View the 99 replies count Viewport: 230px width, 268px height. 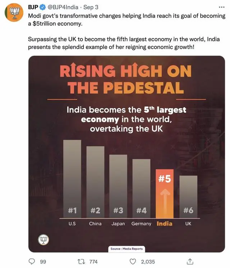43,262
